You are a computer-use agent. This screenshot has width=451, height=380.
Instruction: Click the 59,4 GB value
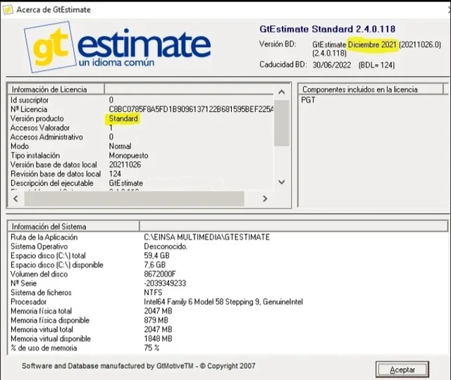click(156, 255)
